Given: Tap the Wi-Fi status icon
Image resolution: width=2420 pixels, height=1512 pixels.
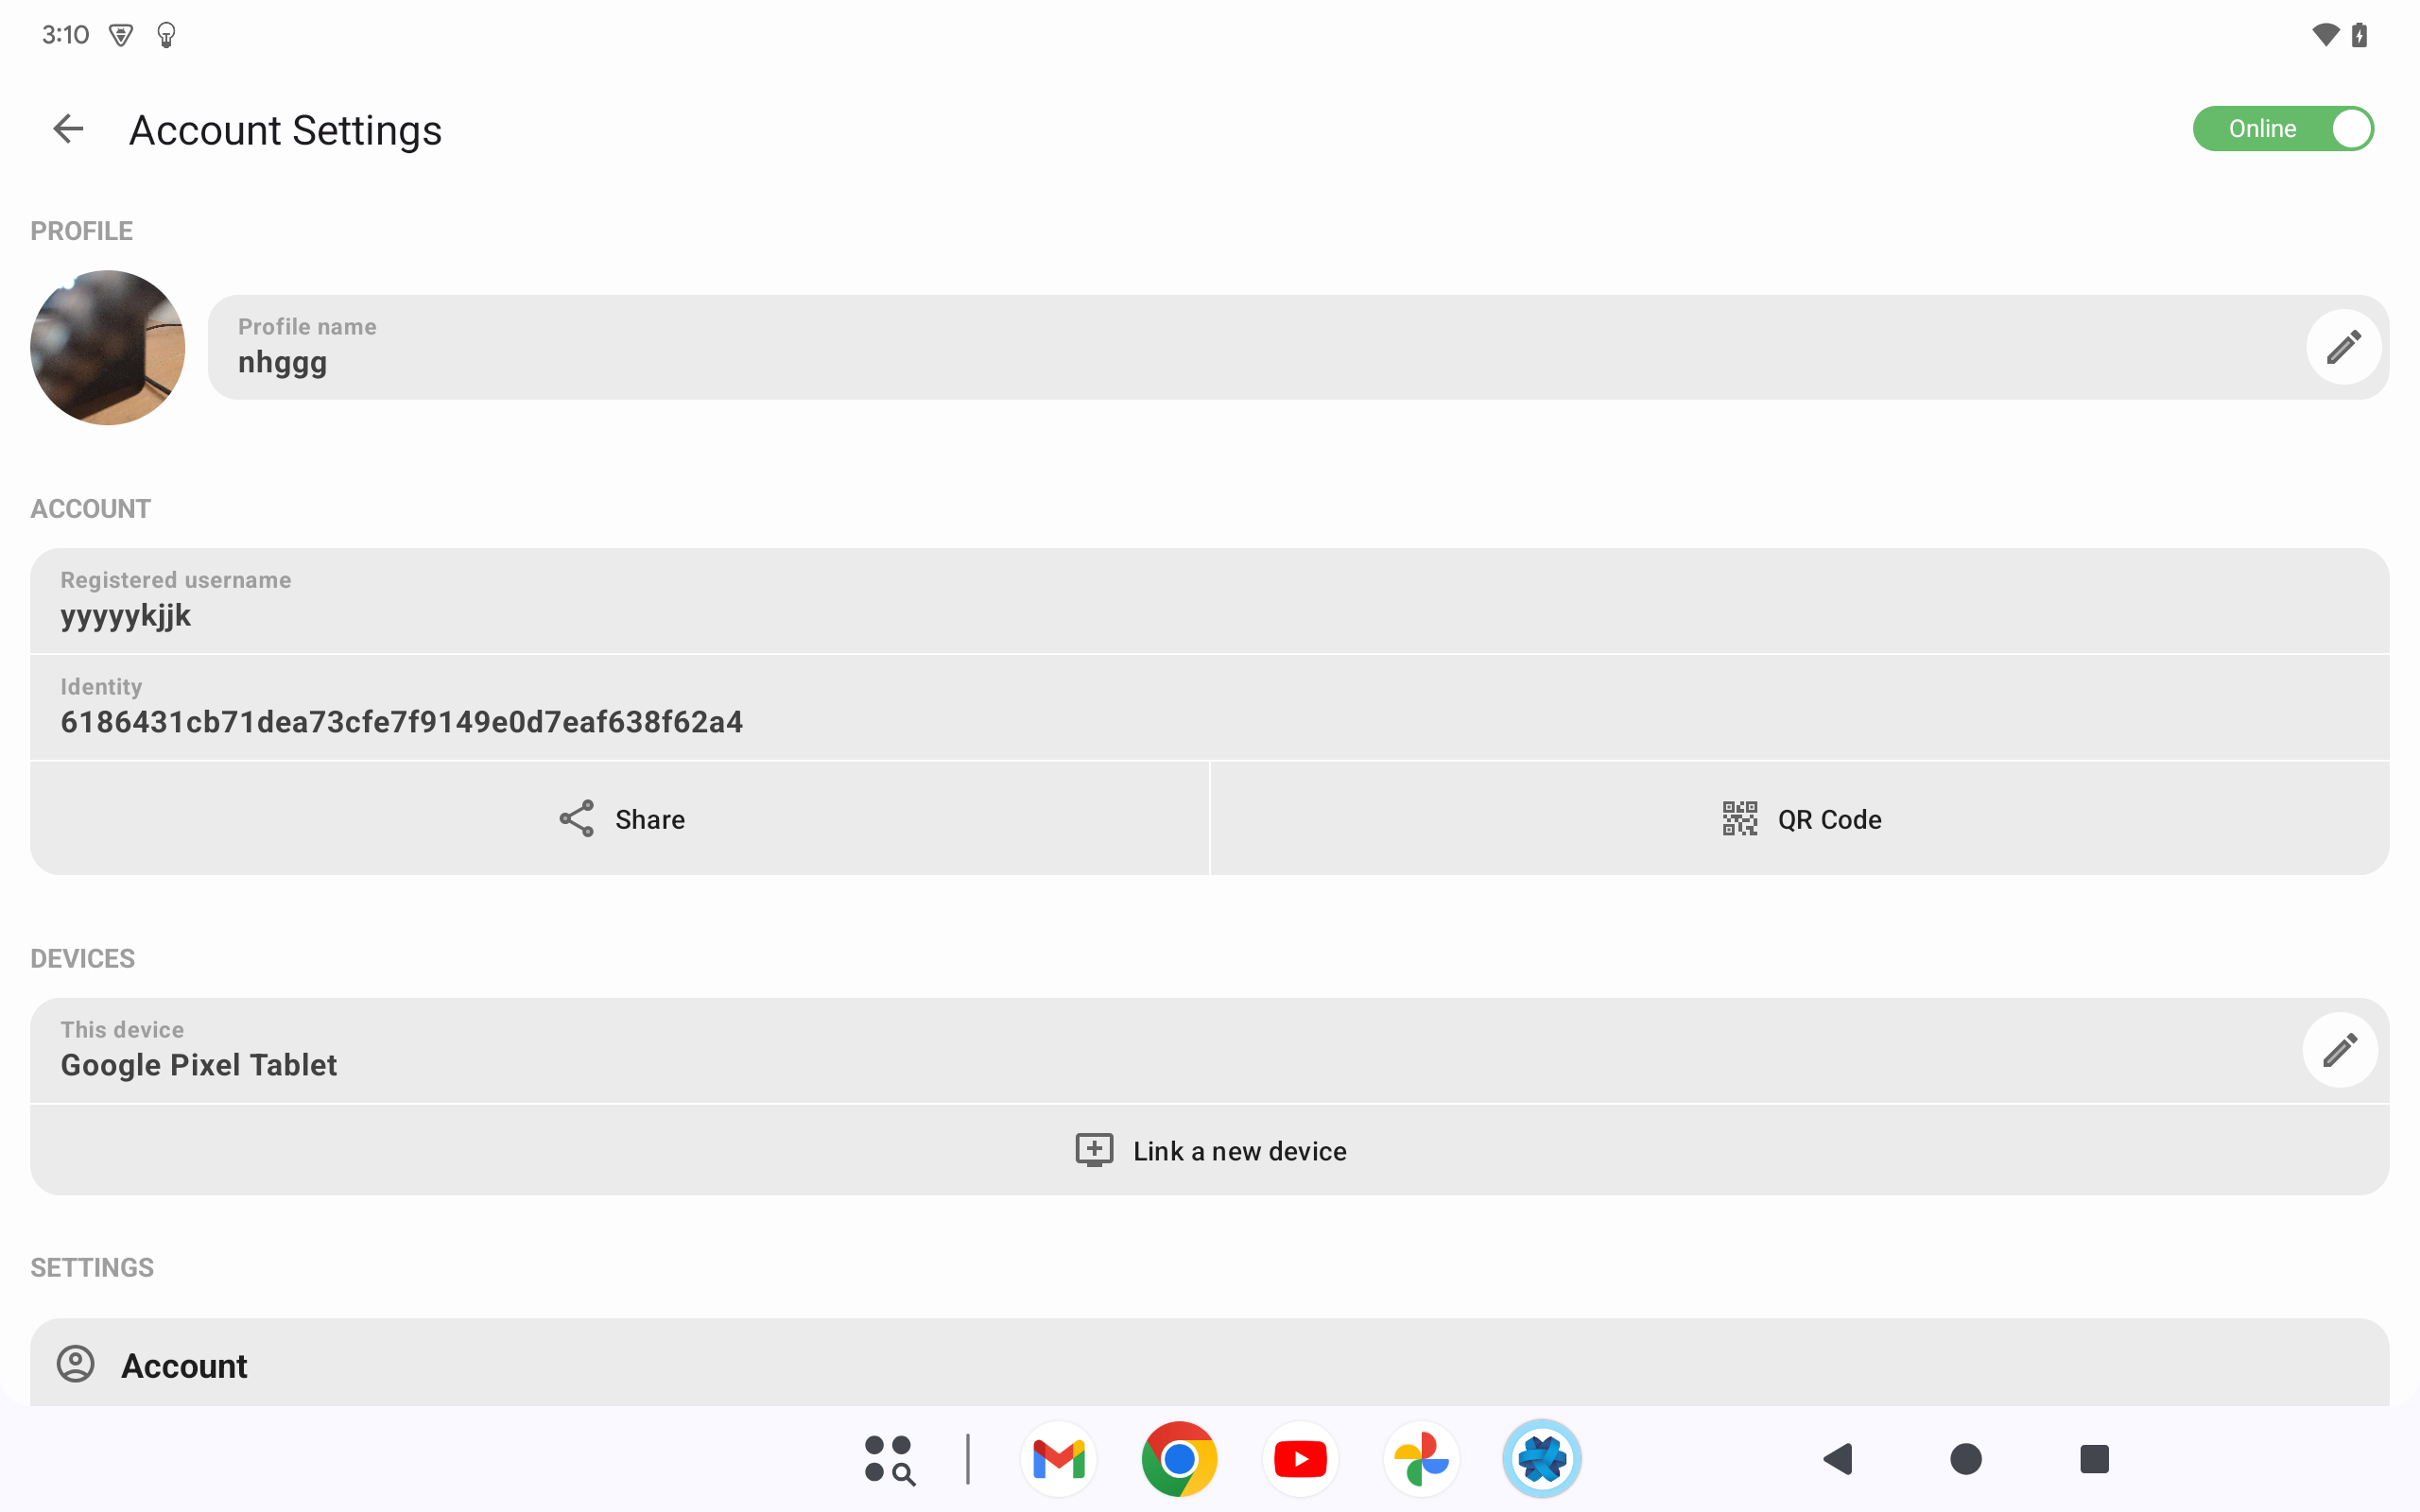Looking at the screenshot, I should tap(2326, 35).
